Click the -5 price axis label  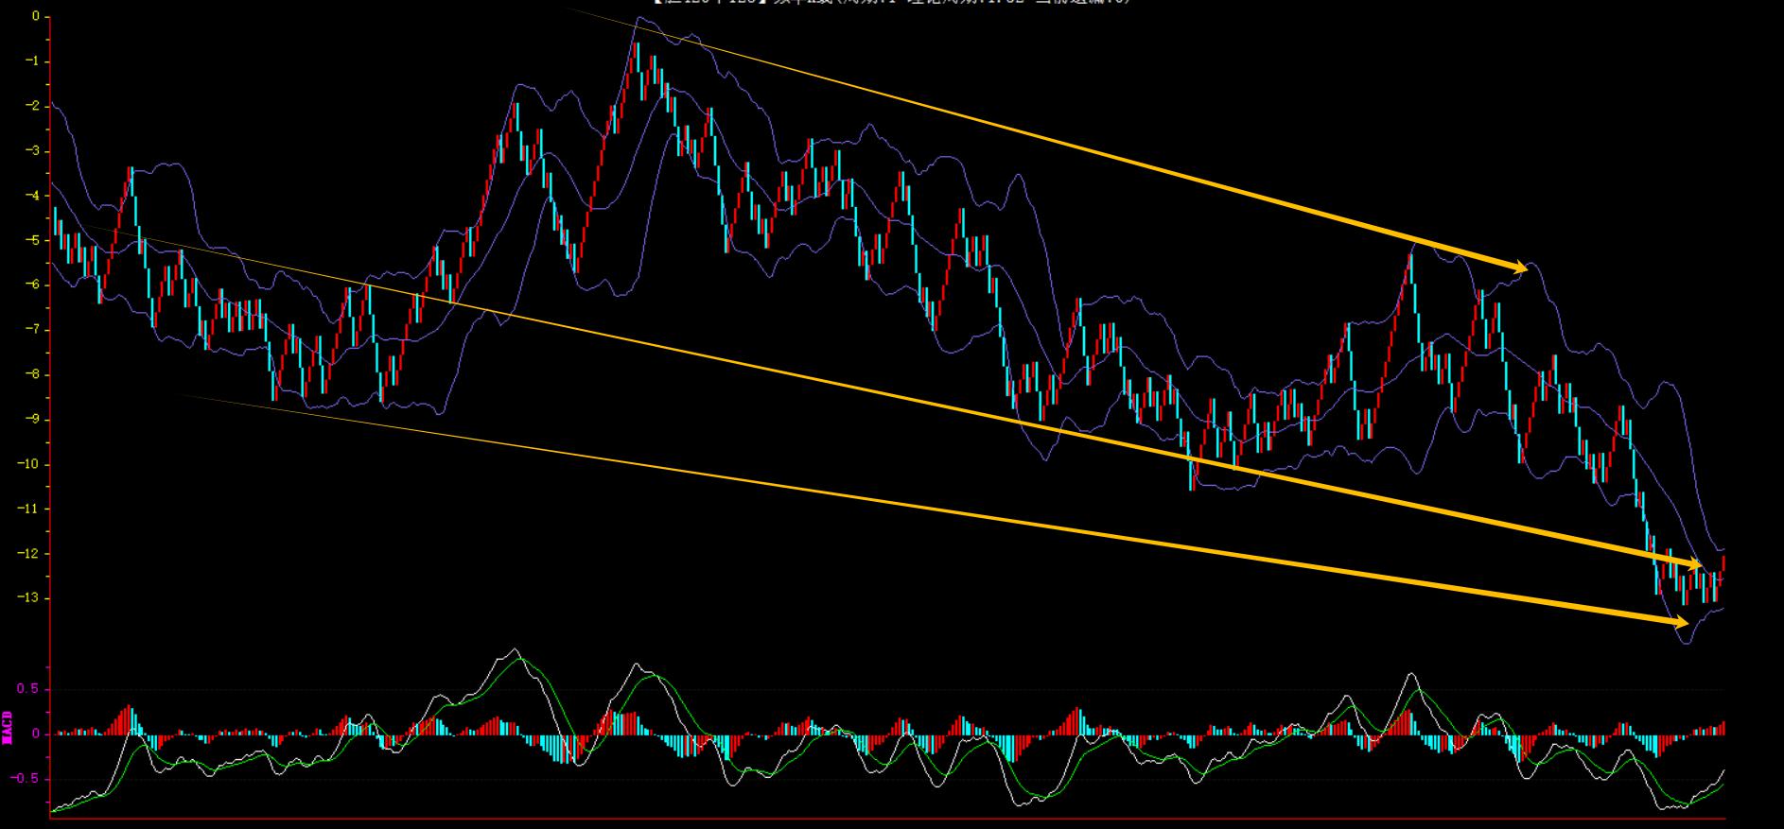tap(31, 241)
